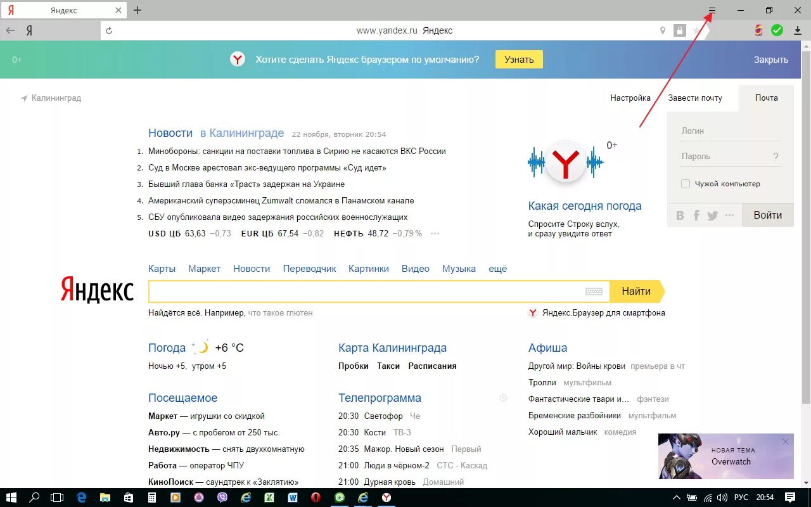Open Windows action center notifications
This screenshot has width=811, height=507.
click(790, 497)
